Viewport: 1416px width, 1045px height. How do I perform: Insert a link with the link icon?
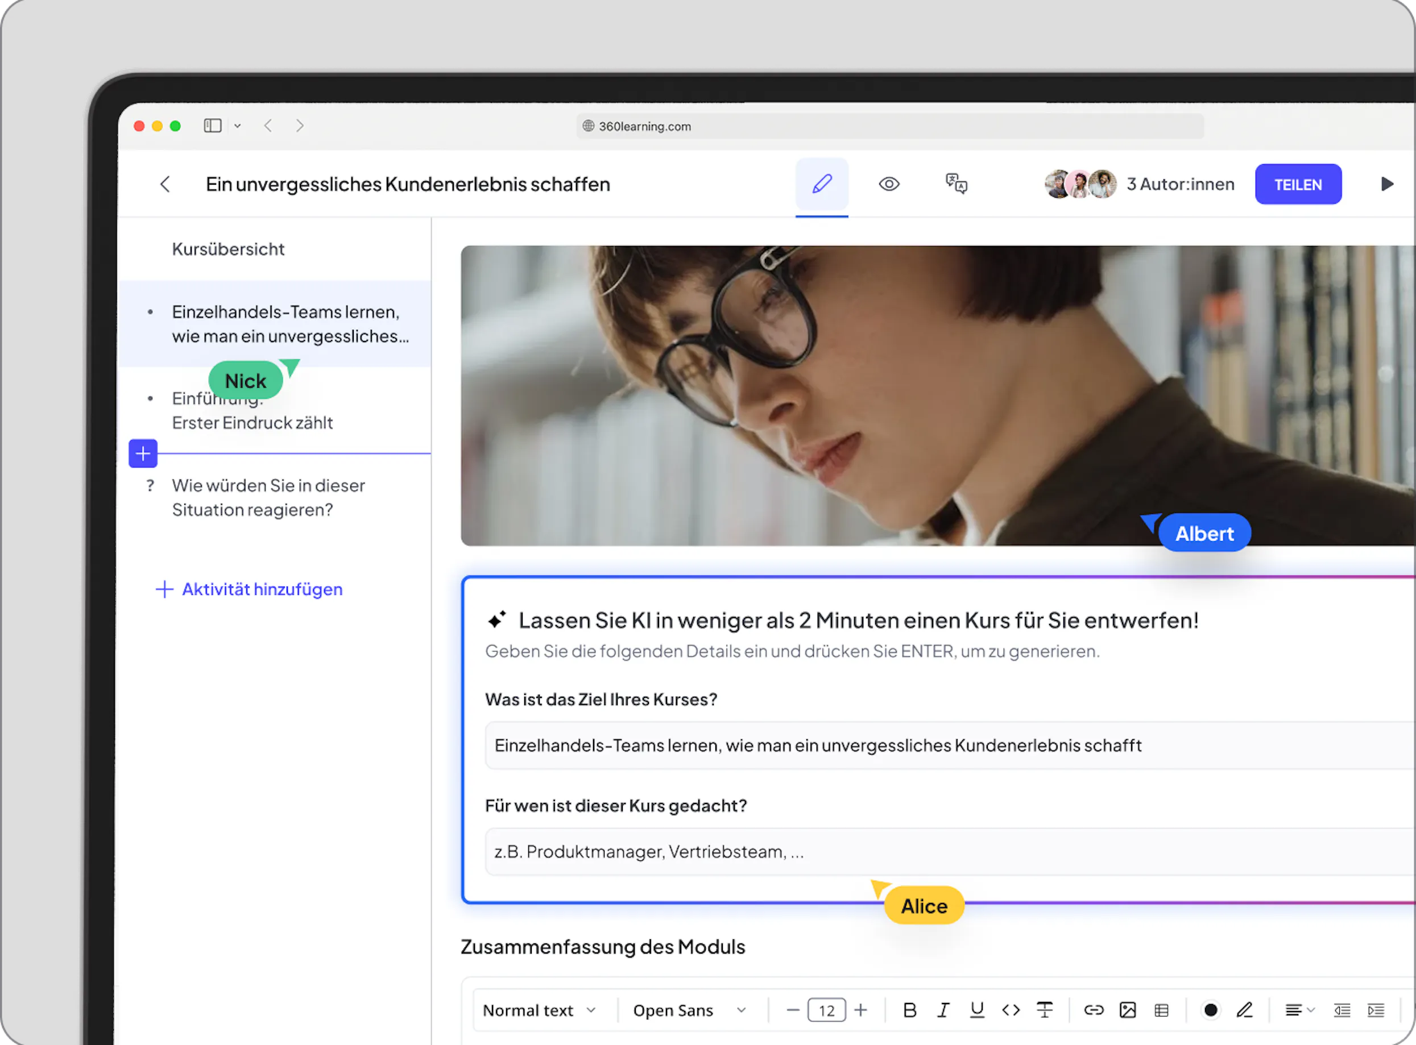coord(1094,1010)
